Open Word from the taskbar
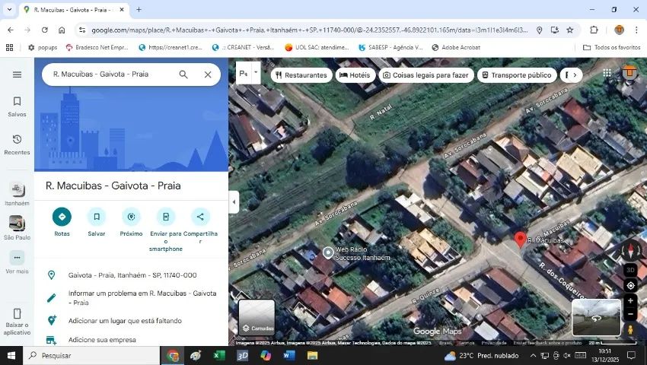 [x=288, y=356]
